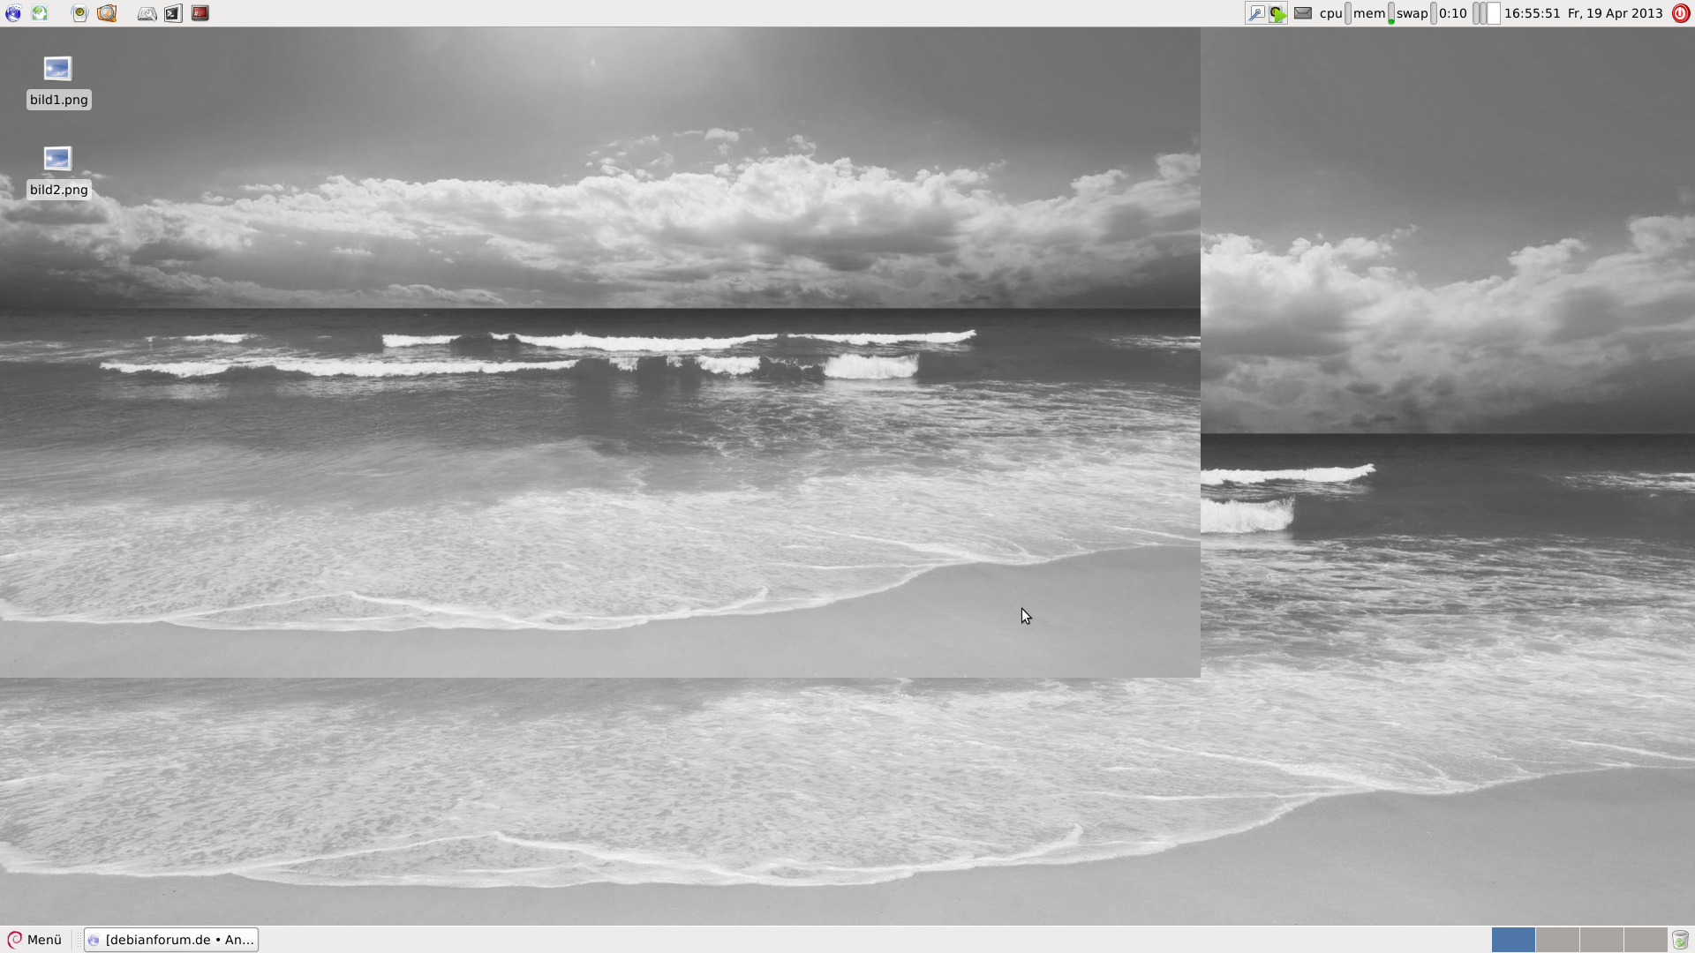Click the red power shutdown button

point(1681,13)
